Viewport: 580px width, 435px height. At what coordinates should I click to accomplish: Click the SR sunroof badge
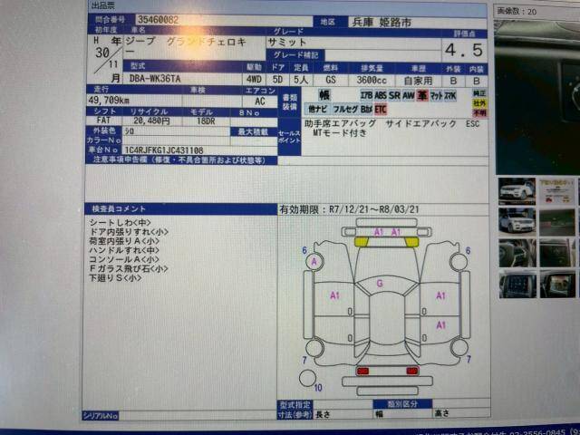(x=395, y=94)
